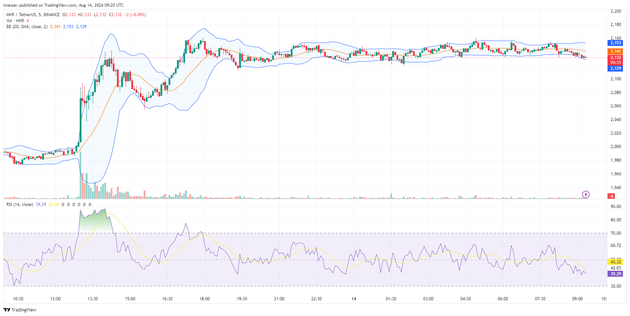Image resolution: width=630 pixels, height=316 pixels.
Task: Click the high value H2,133
Action: tap(85, 15)
